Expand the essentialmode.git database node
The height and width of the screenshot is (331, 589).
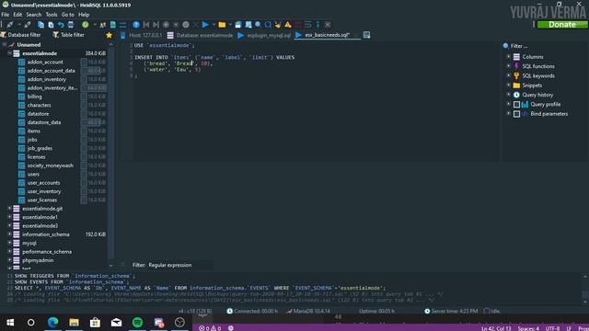click(x=9, y=209)
